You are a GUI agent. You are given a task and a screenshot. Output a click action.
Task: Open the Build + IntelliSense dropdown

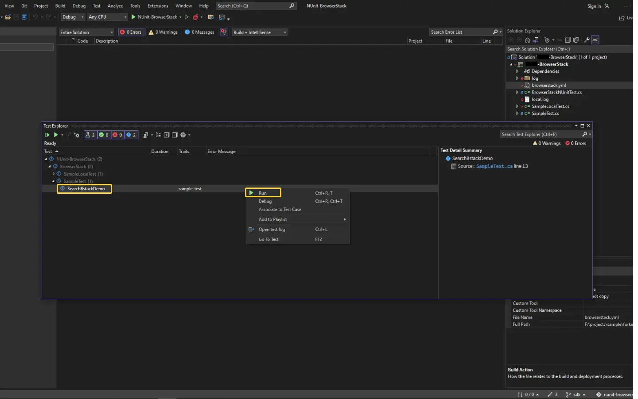[260, 32]
